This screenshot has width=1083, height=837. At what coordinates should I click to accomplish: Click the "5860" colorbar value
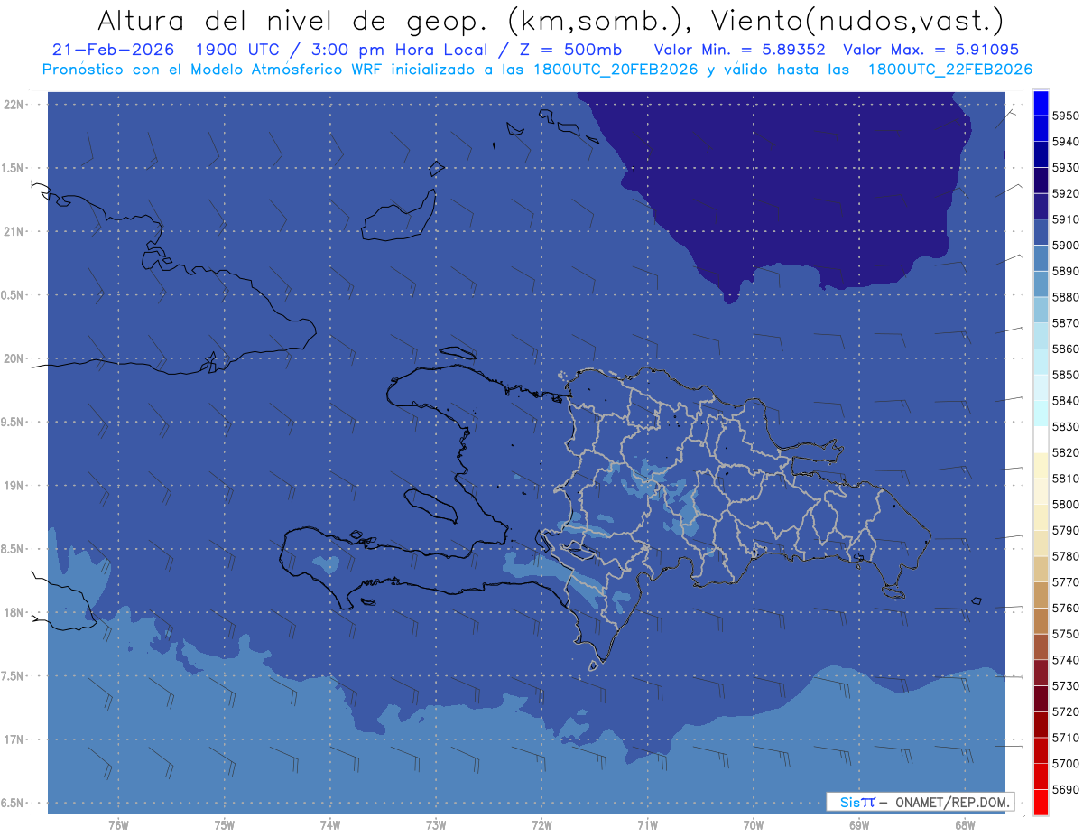tap(1066, 349)
